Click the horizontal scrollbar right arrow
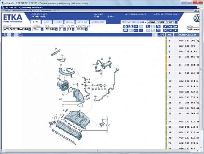This screenshot has height=154, width=204. tap(198, 151)
